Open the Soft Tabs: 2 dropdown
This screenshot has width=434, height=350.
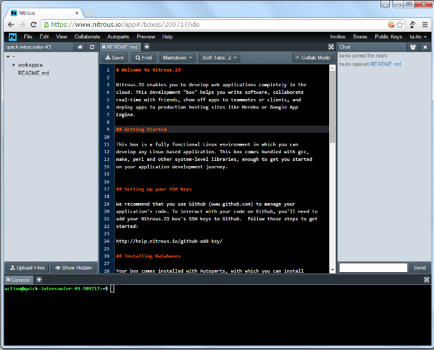220,57
